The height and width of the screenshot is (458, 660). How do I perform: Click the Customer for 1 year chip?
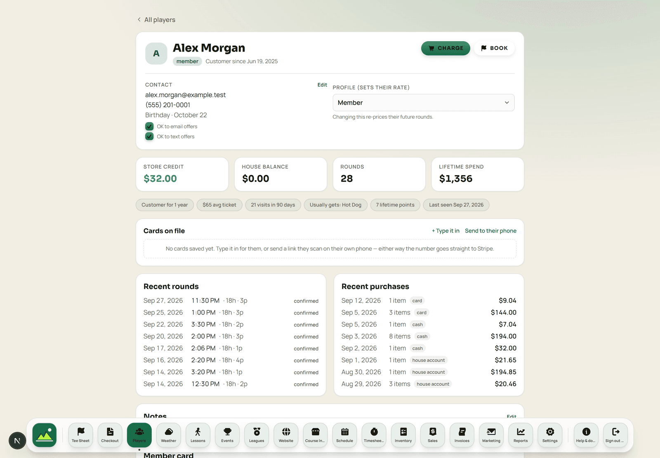[165, 205]
